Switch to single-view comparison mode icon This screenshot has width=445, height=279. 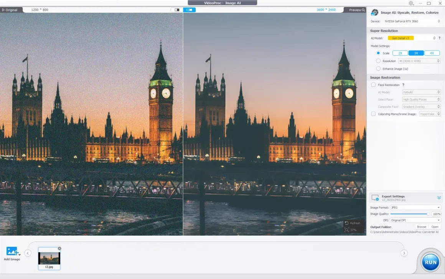click(x=177, y=10)
